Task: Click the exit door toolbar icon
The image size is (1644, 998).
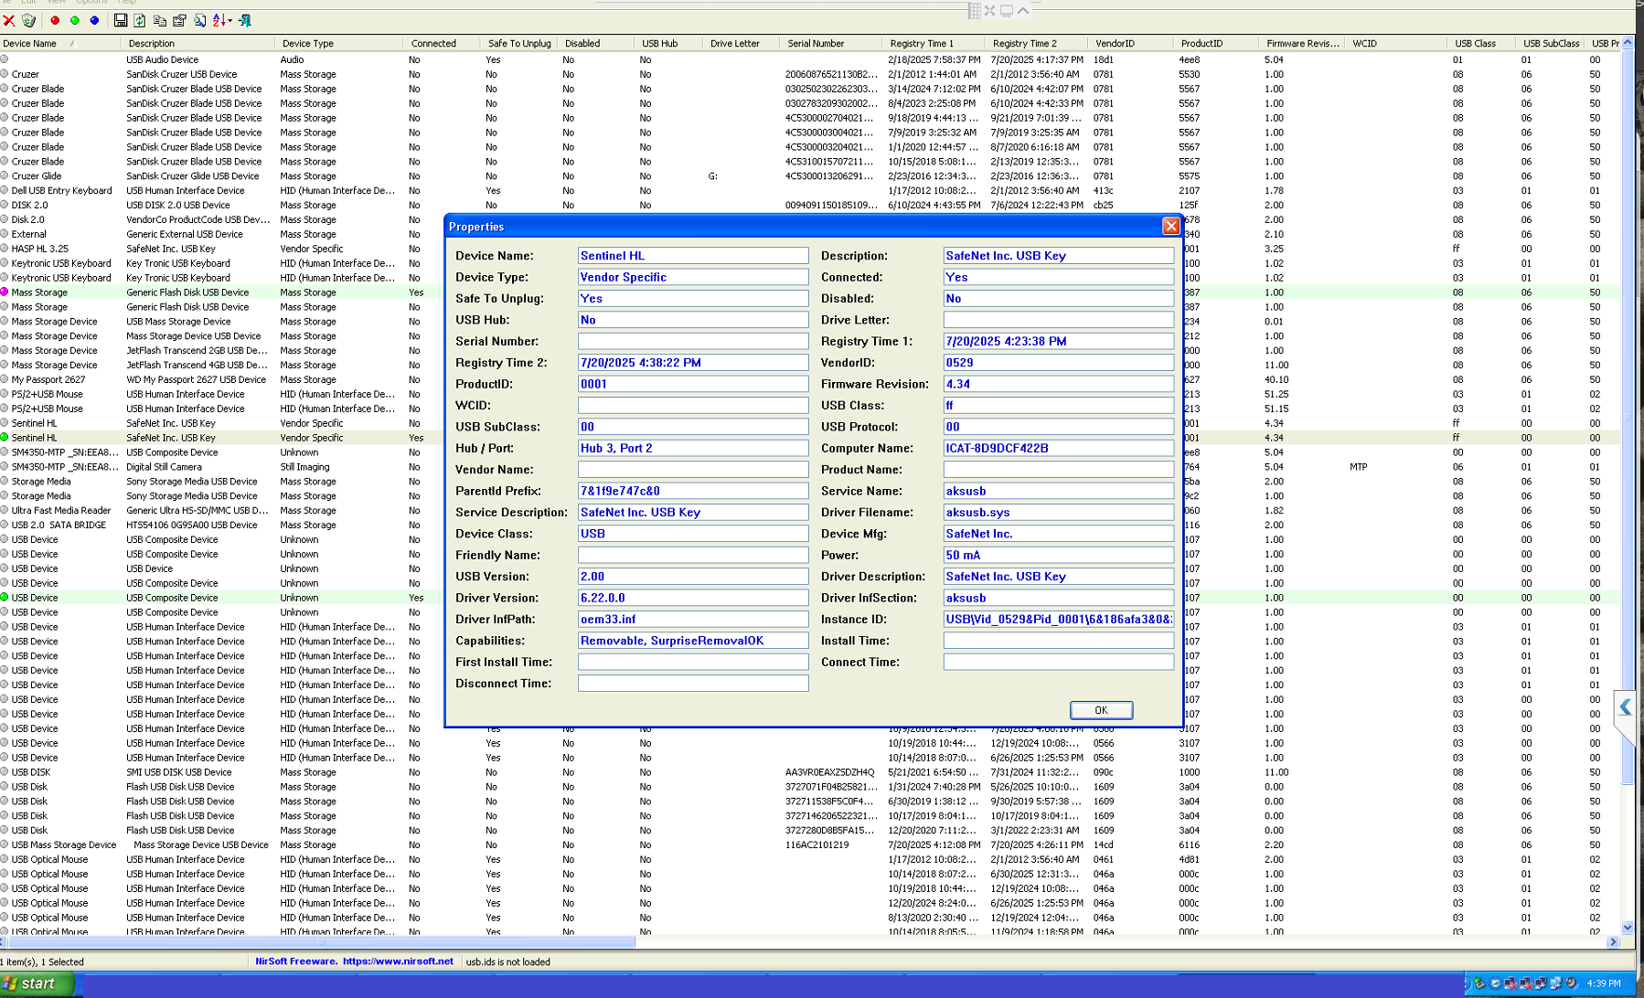Action: (245, 20)
